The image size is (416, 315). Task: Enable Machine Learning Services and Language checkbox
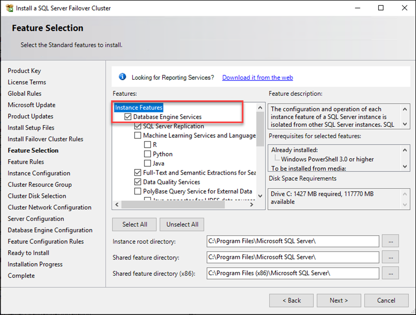pos(138,135)
